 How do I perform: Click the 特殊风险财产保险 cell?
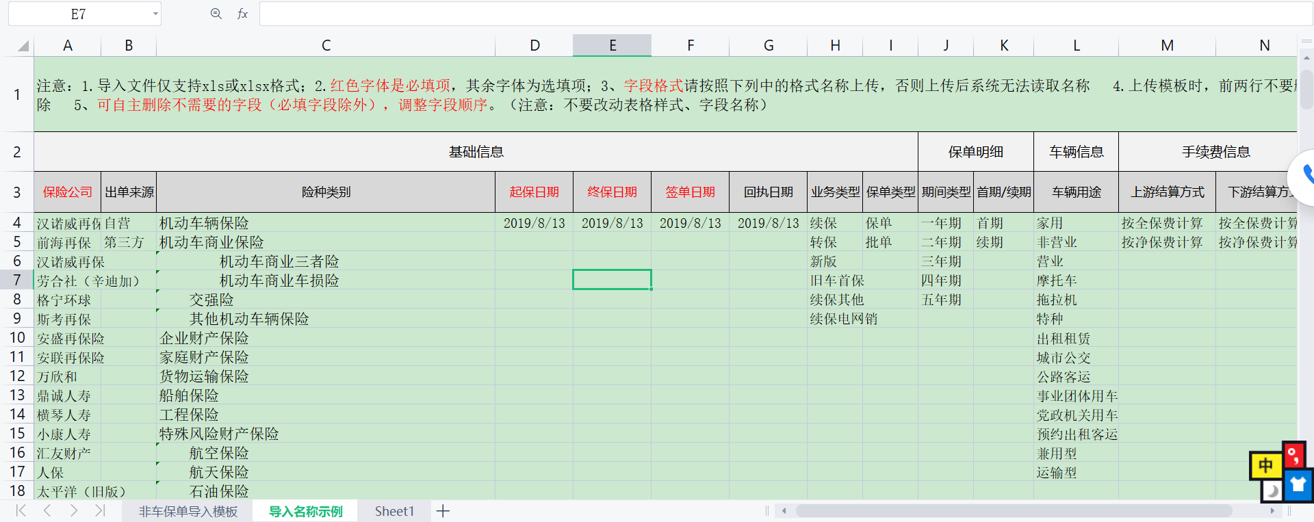pos(326,434)
